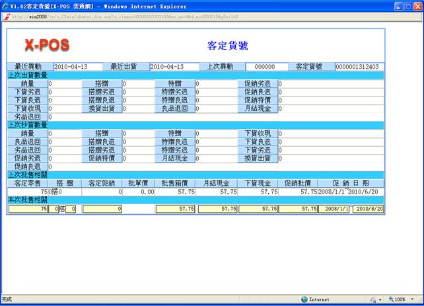
Task: Click the 批售箱價 input in bottom row
Action: [176, 209]
